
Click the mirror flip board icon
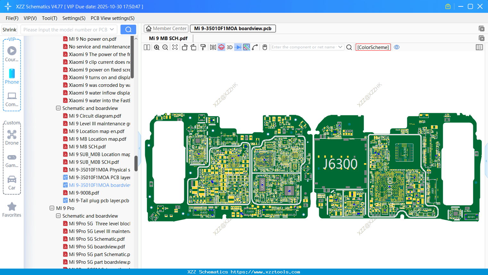[213, 47]
